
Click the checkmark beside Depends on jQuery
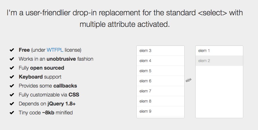[x=12, y=104]
